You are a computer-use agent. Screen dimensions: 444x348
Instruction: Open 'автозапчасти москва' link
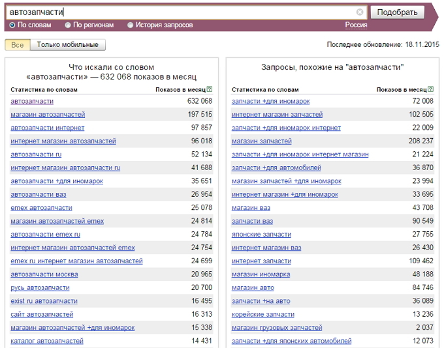[44, 274]
